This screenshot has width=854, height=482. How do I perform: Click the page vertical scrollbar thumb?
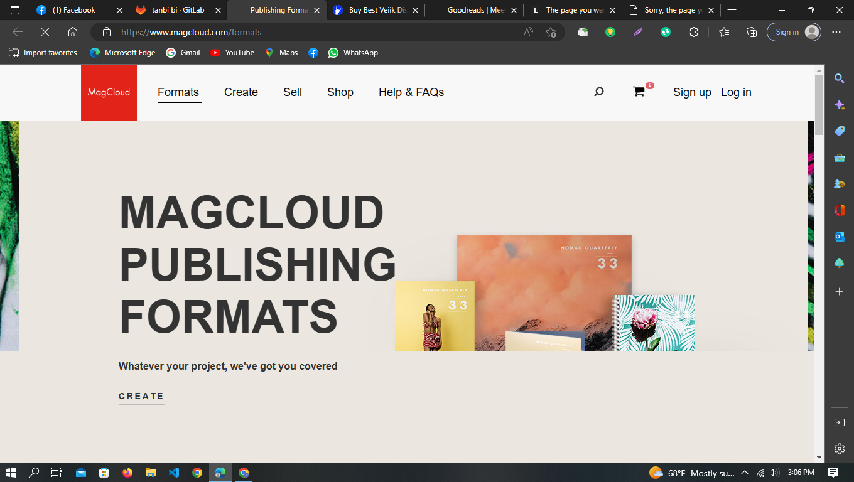(x=819, y=104)
